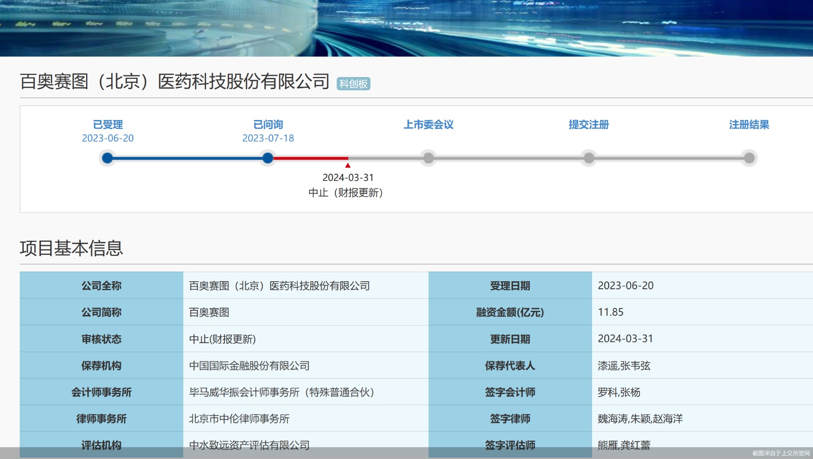Select the 已问询 stage label

pos(268,124)
